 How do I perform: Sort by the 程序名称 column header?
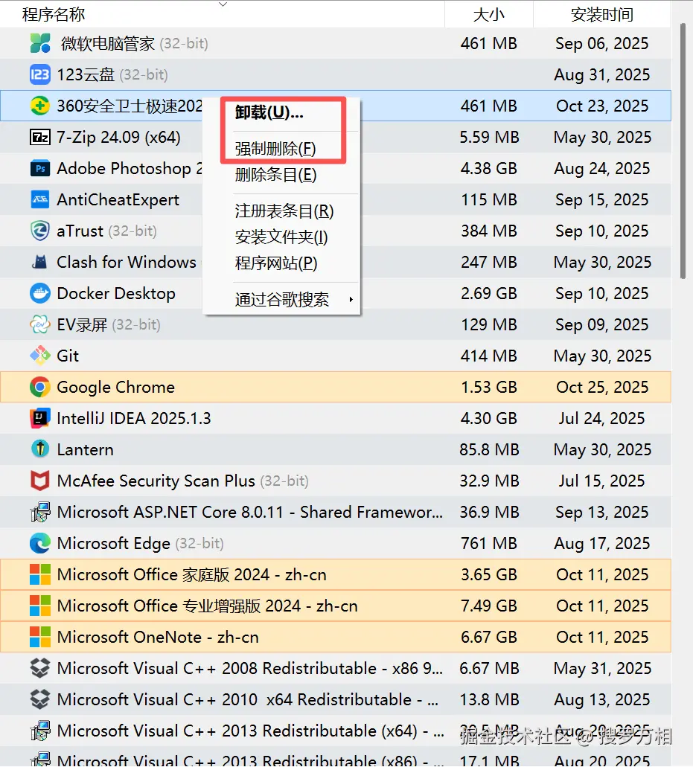222,14
